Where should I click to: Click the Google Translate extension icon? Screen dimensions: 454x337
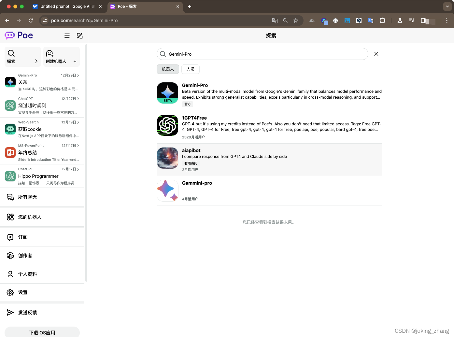click(x=371, y=21)
